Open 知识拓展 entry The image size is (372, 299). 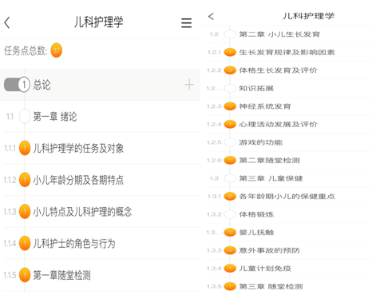tap(256, 88)
